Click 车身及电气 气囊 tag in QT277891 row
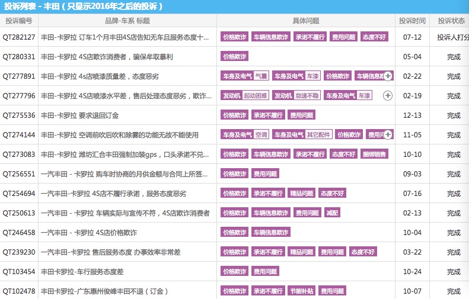The image size is (469, 299). (245, 76)
